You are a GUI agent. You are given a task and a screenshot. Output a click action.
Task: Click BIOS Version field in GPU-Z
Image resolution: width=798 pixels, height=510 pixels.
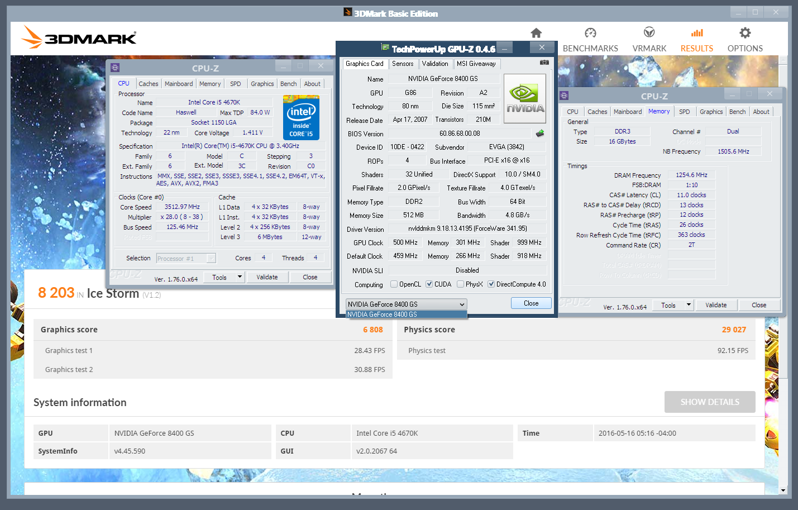point(460,134)
